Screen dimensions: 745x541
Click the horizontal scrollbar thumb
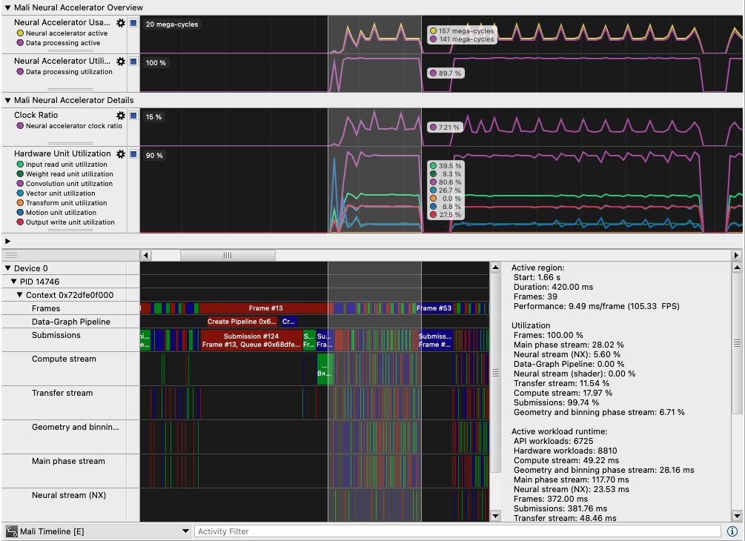[x=228, y=255]
